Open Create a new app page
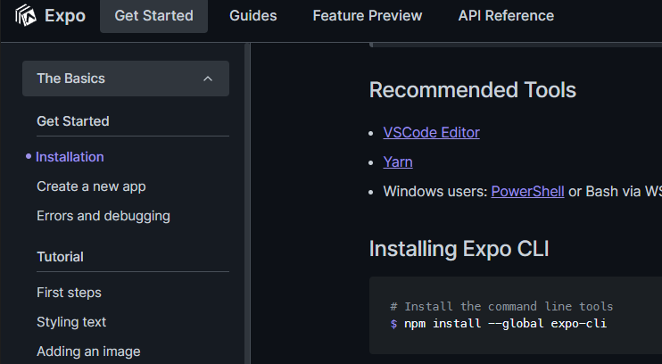 click(91, 186)
